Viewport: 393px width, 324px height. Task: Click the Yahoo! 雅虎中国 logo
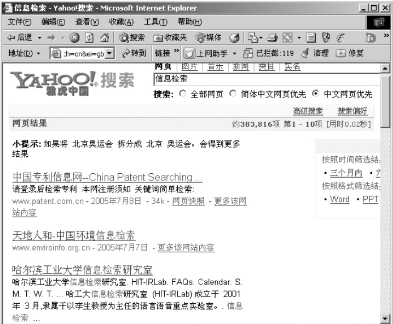[x=72, y=83]
